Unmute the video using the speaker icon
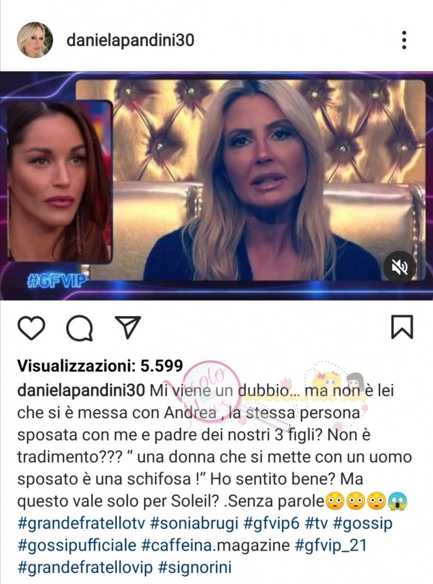The width and height of the screenshot is (433, 584). click(x=399, y=267)
